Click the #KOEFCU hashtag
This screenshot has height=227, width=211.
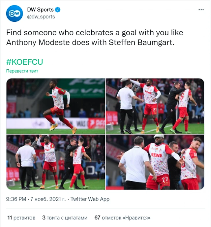pos(25,62)
